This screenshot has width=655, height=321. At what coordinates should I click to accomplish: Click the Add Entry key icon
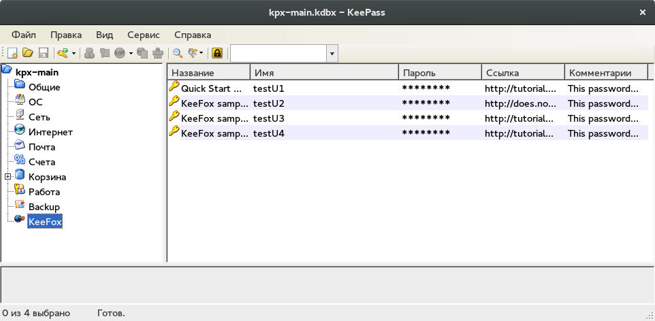[x=63, y=53]
